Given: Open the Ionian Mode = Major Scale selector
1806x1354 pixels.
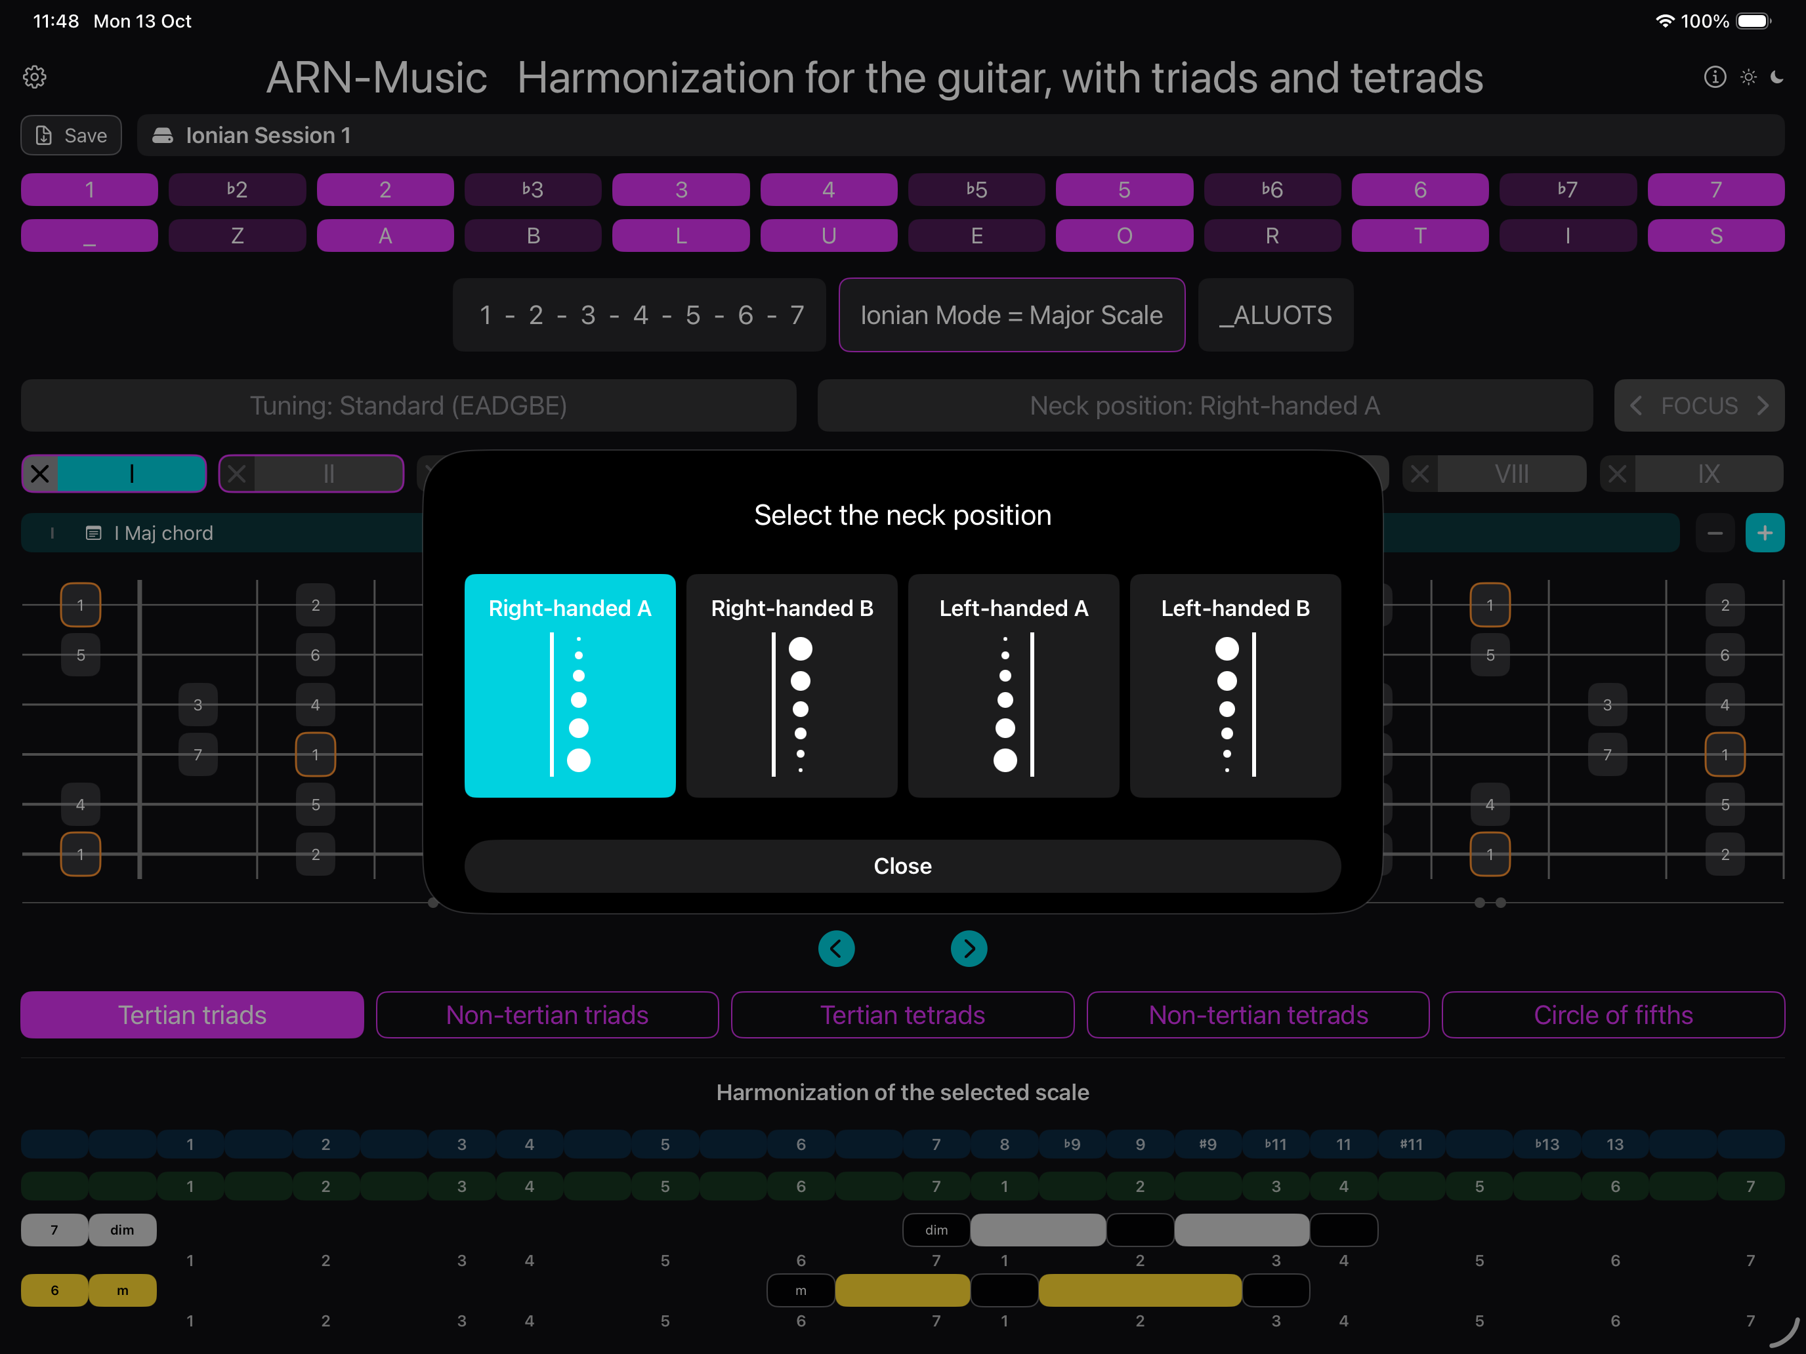Looking at the screenshot, I should [1011, 315].
